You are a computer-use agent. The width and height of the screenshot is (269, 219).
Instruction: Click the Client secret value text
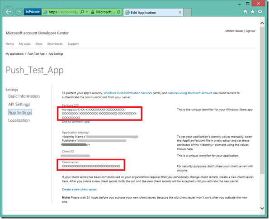point(91,166)
